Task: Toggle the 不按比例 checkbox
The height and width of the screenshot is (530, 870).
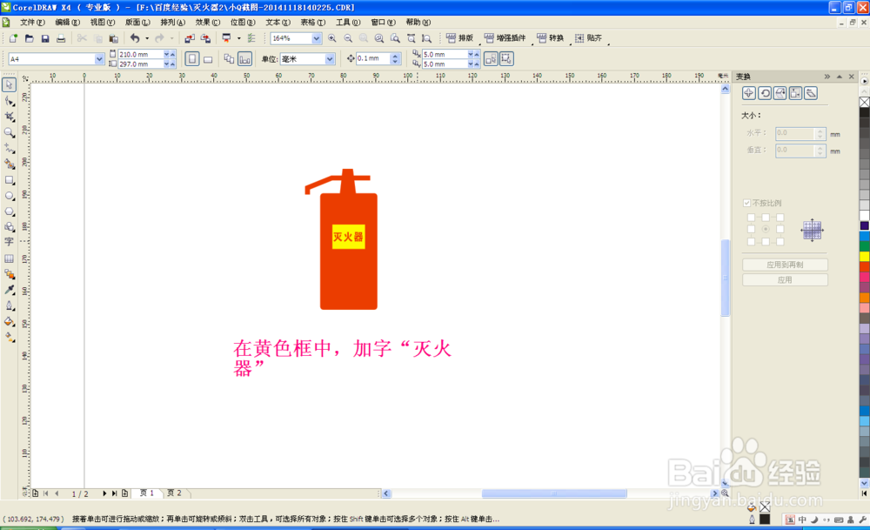Action: (747, 202)
